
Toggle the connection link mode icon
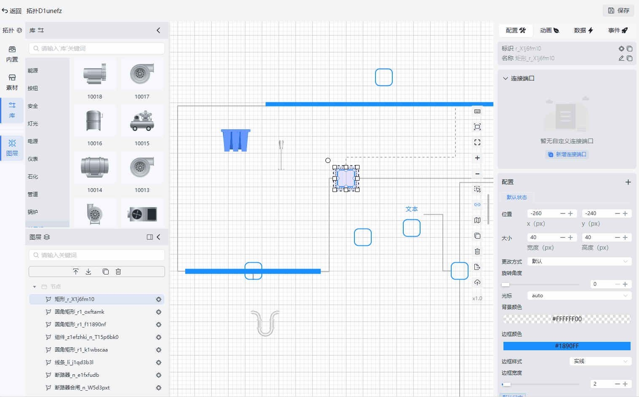(x=477, y=205)
